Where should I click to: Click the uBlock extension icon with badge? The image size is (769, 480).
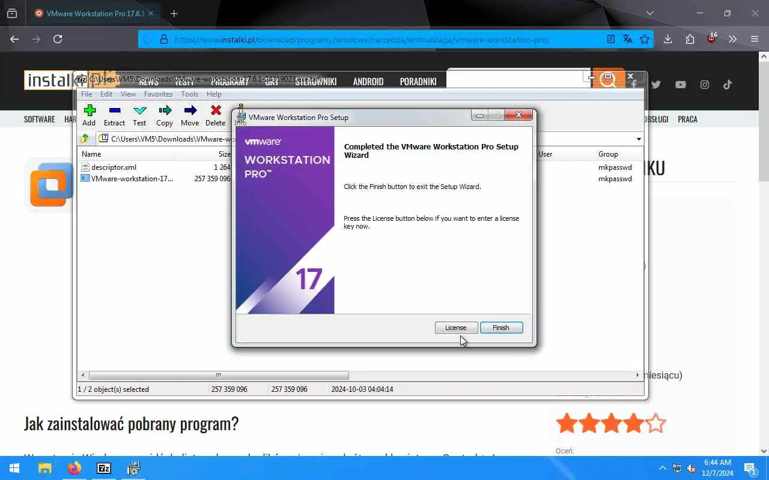tap(712, 38)
